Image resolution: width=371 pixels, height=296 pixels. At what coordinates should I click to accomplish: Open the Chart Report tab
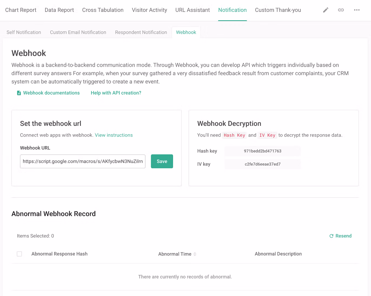point(21,10)
